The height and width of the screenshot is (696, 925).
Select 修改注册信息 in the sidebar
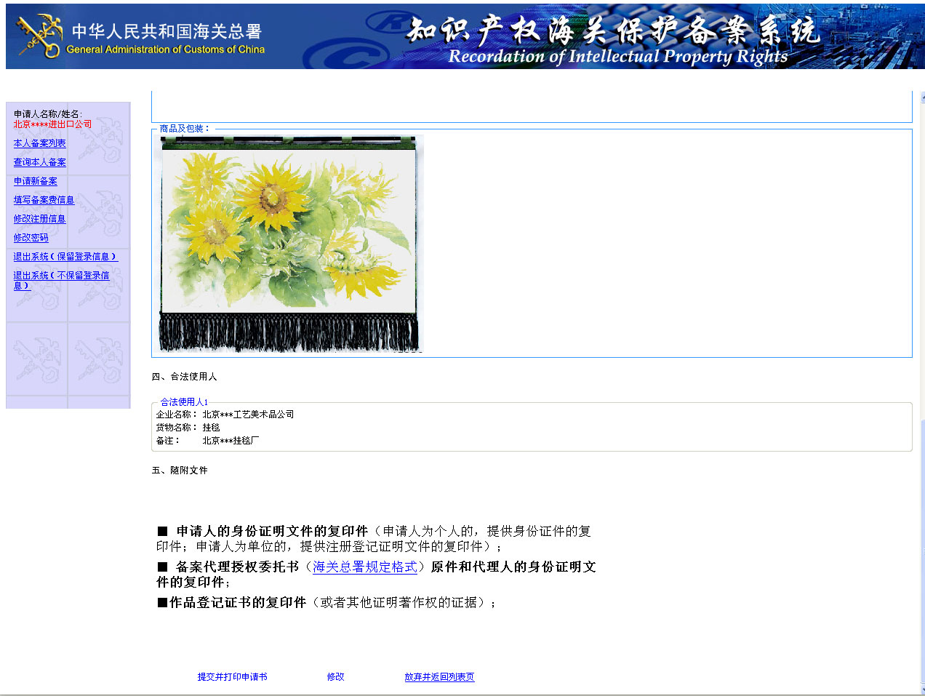[39, 219]
